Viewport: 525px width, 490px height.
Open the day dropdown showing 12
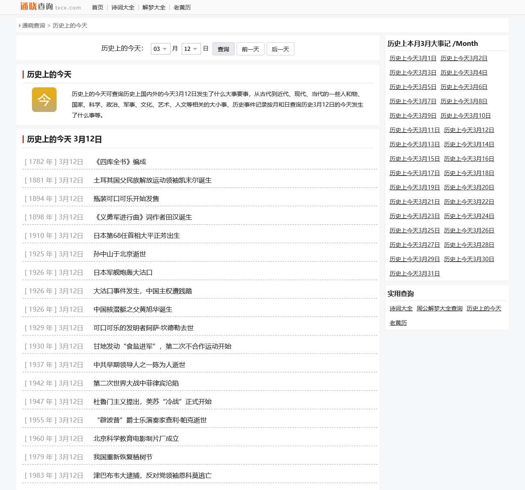[x=191, y=49]
